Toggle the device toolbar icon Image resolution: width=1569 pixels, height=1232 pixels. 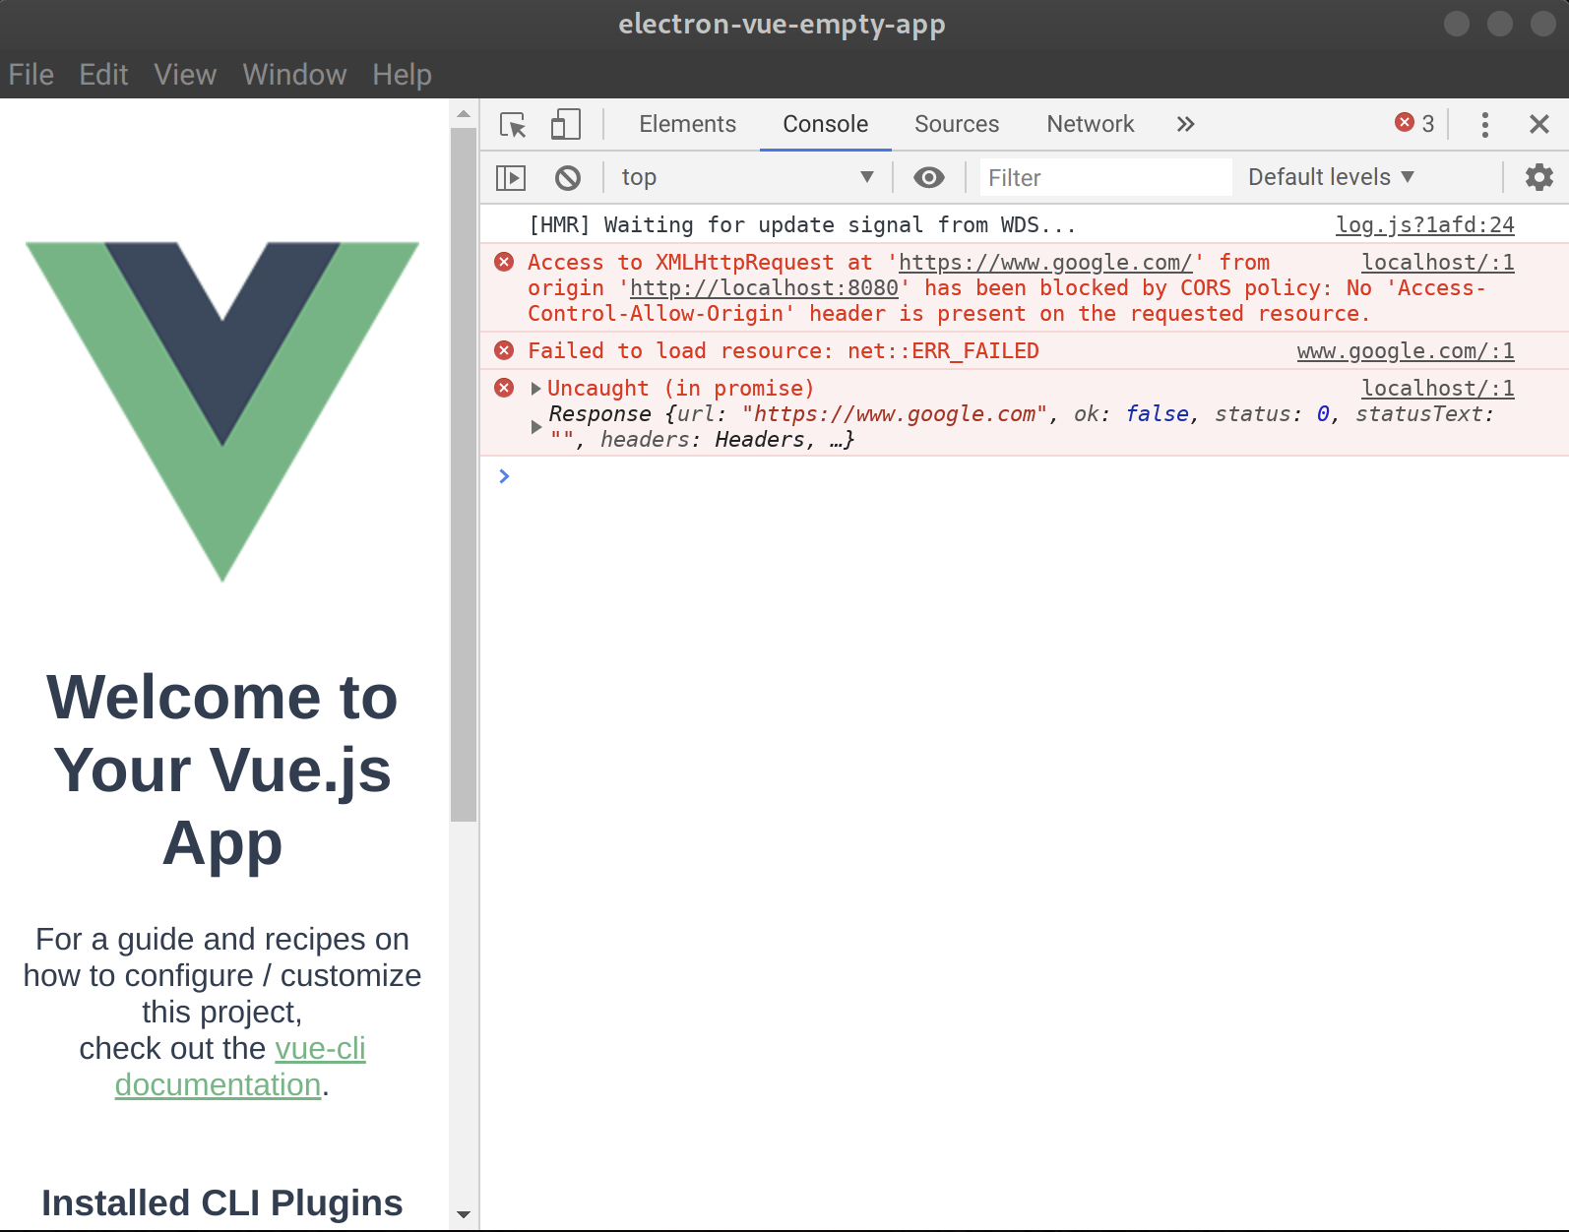[565, 124]
